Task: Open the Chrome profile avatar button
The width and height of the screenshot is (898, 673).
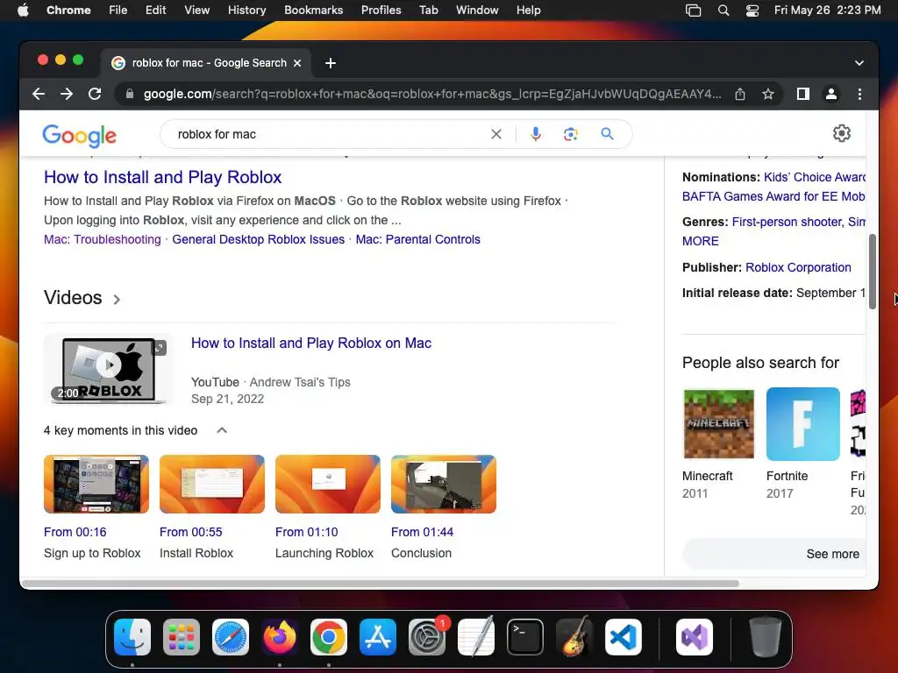Action: click(x=831, y=94)
